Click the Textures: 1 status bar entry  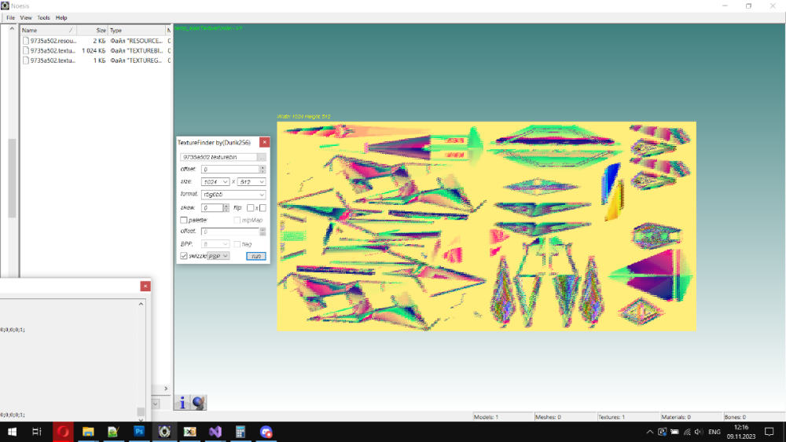point(628,416)
